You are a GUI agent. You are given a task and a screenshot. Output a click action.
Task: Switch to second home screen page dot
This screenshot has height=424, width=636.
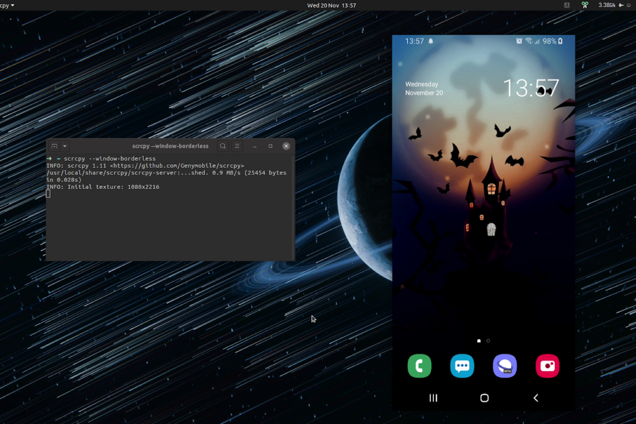coord(488,341)
